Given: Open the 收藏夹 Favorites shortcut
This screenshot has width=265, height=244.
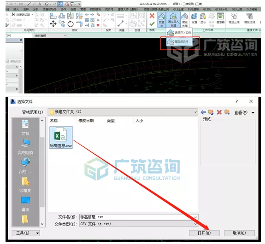Looking at the screenshot, I should coord(25,185).
